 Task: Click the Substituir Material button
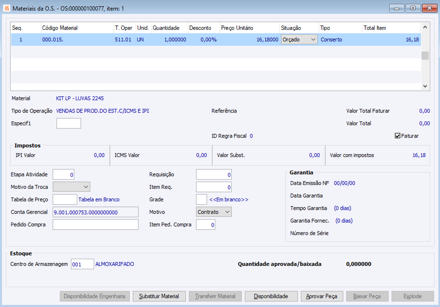159,296
